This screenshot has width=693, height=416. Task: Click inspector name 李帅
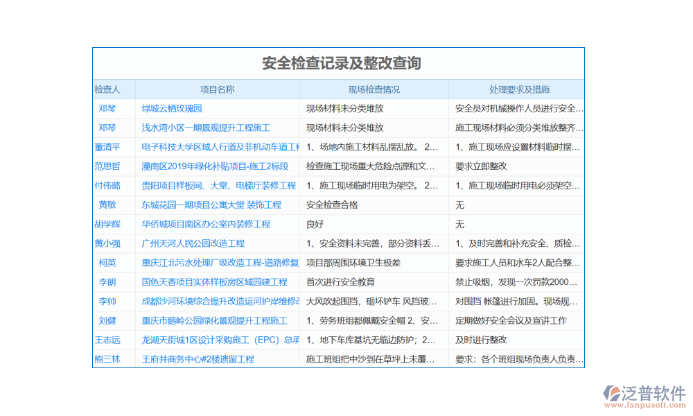[x=107, y=302]
